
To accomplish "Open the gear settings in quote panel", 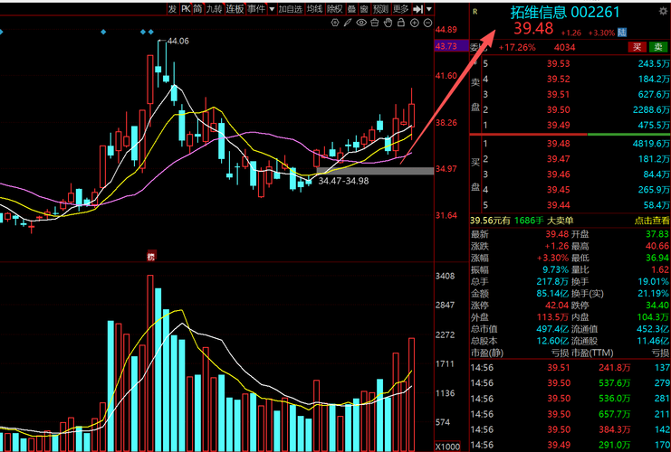I will (663, 12).
